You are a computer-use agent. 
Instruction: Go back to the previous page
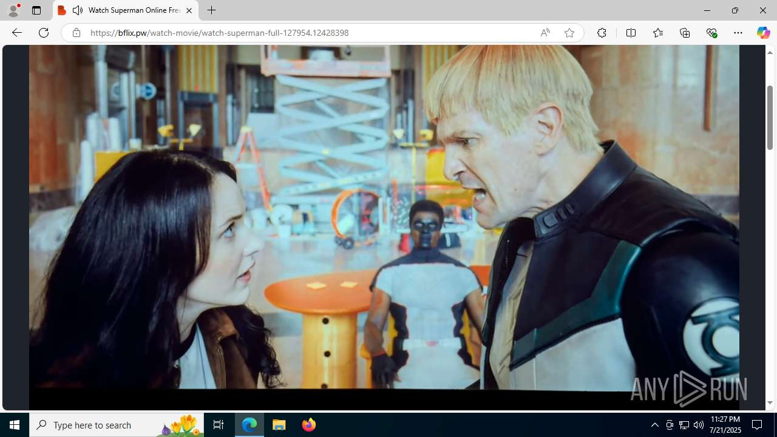[16, 33]
